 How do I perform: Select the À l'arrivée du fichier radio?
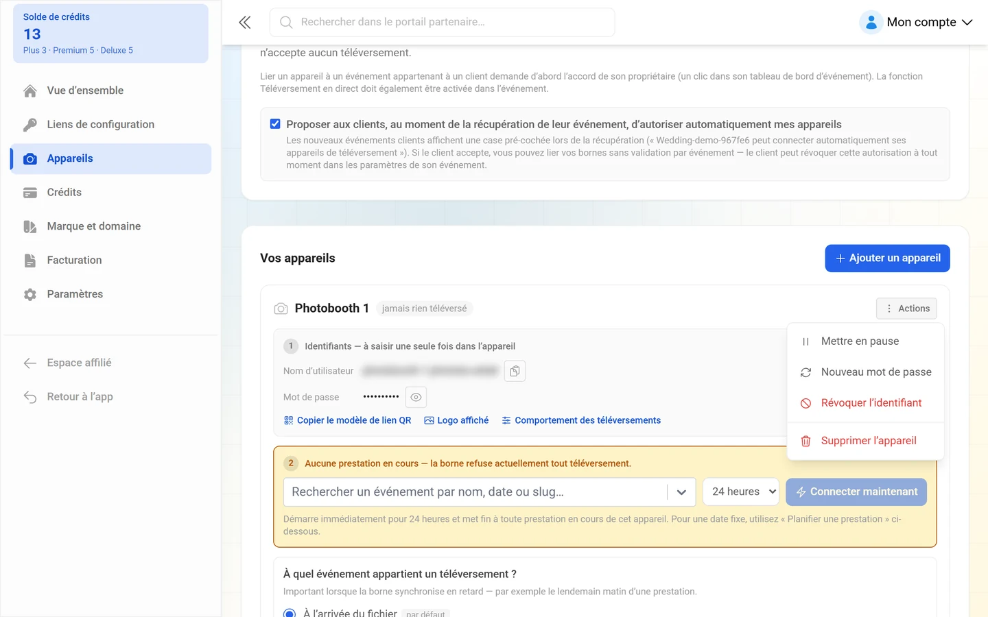(290, 614)
